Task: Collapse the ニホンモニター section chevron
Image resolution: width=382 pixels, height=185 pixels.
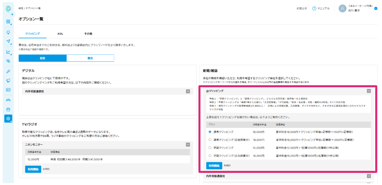Action: pos(188,144)
